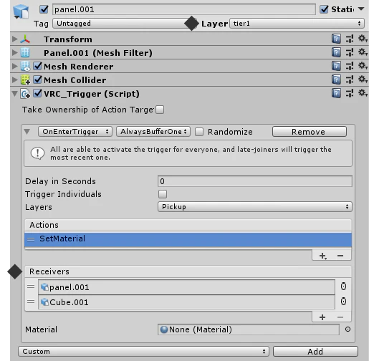Expand the Transform component
Viewport: 369px width, 361px height.
(15, 39)
